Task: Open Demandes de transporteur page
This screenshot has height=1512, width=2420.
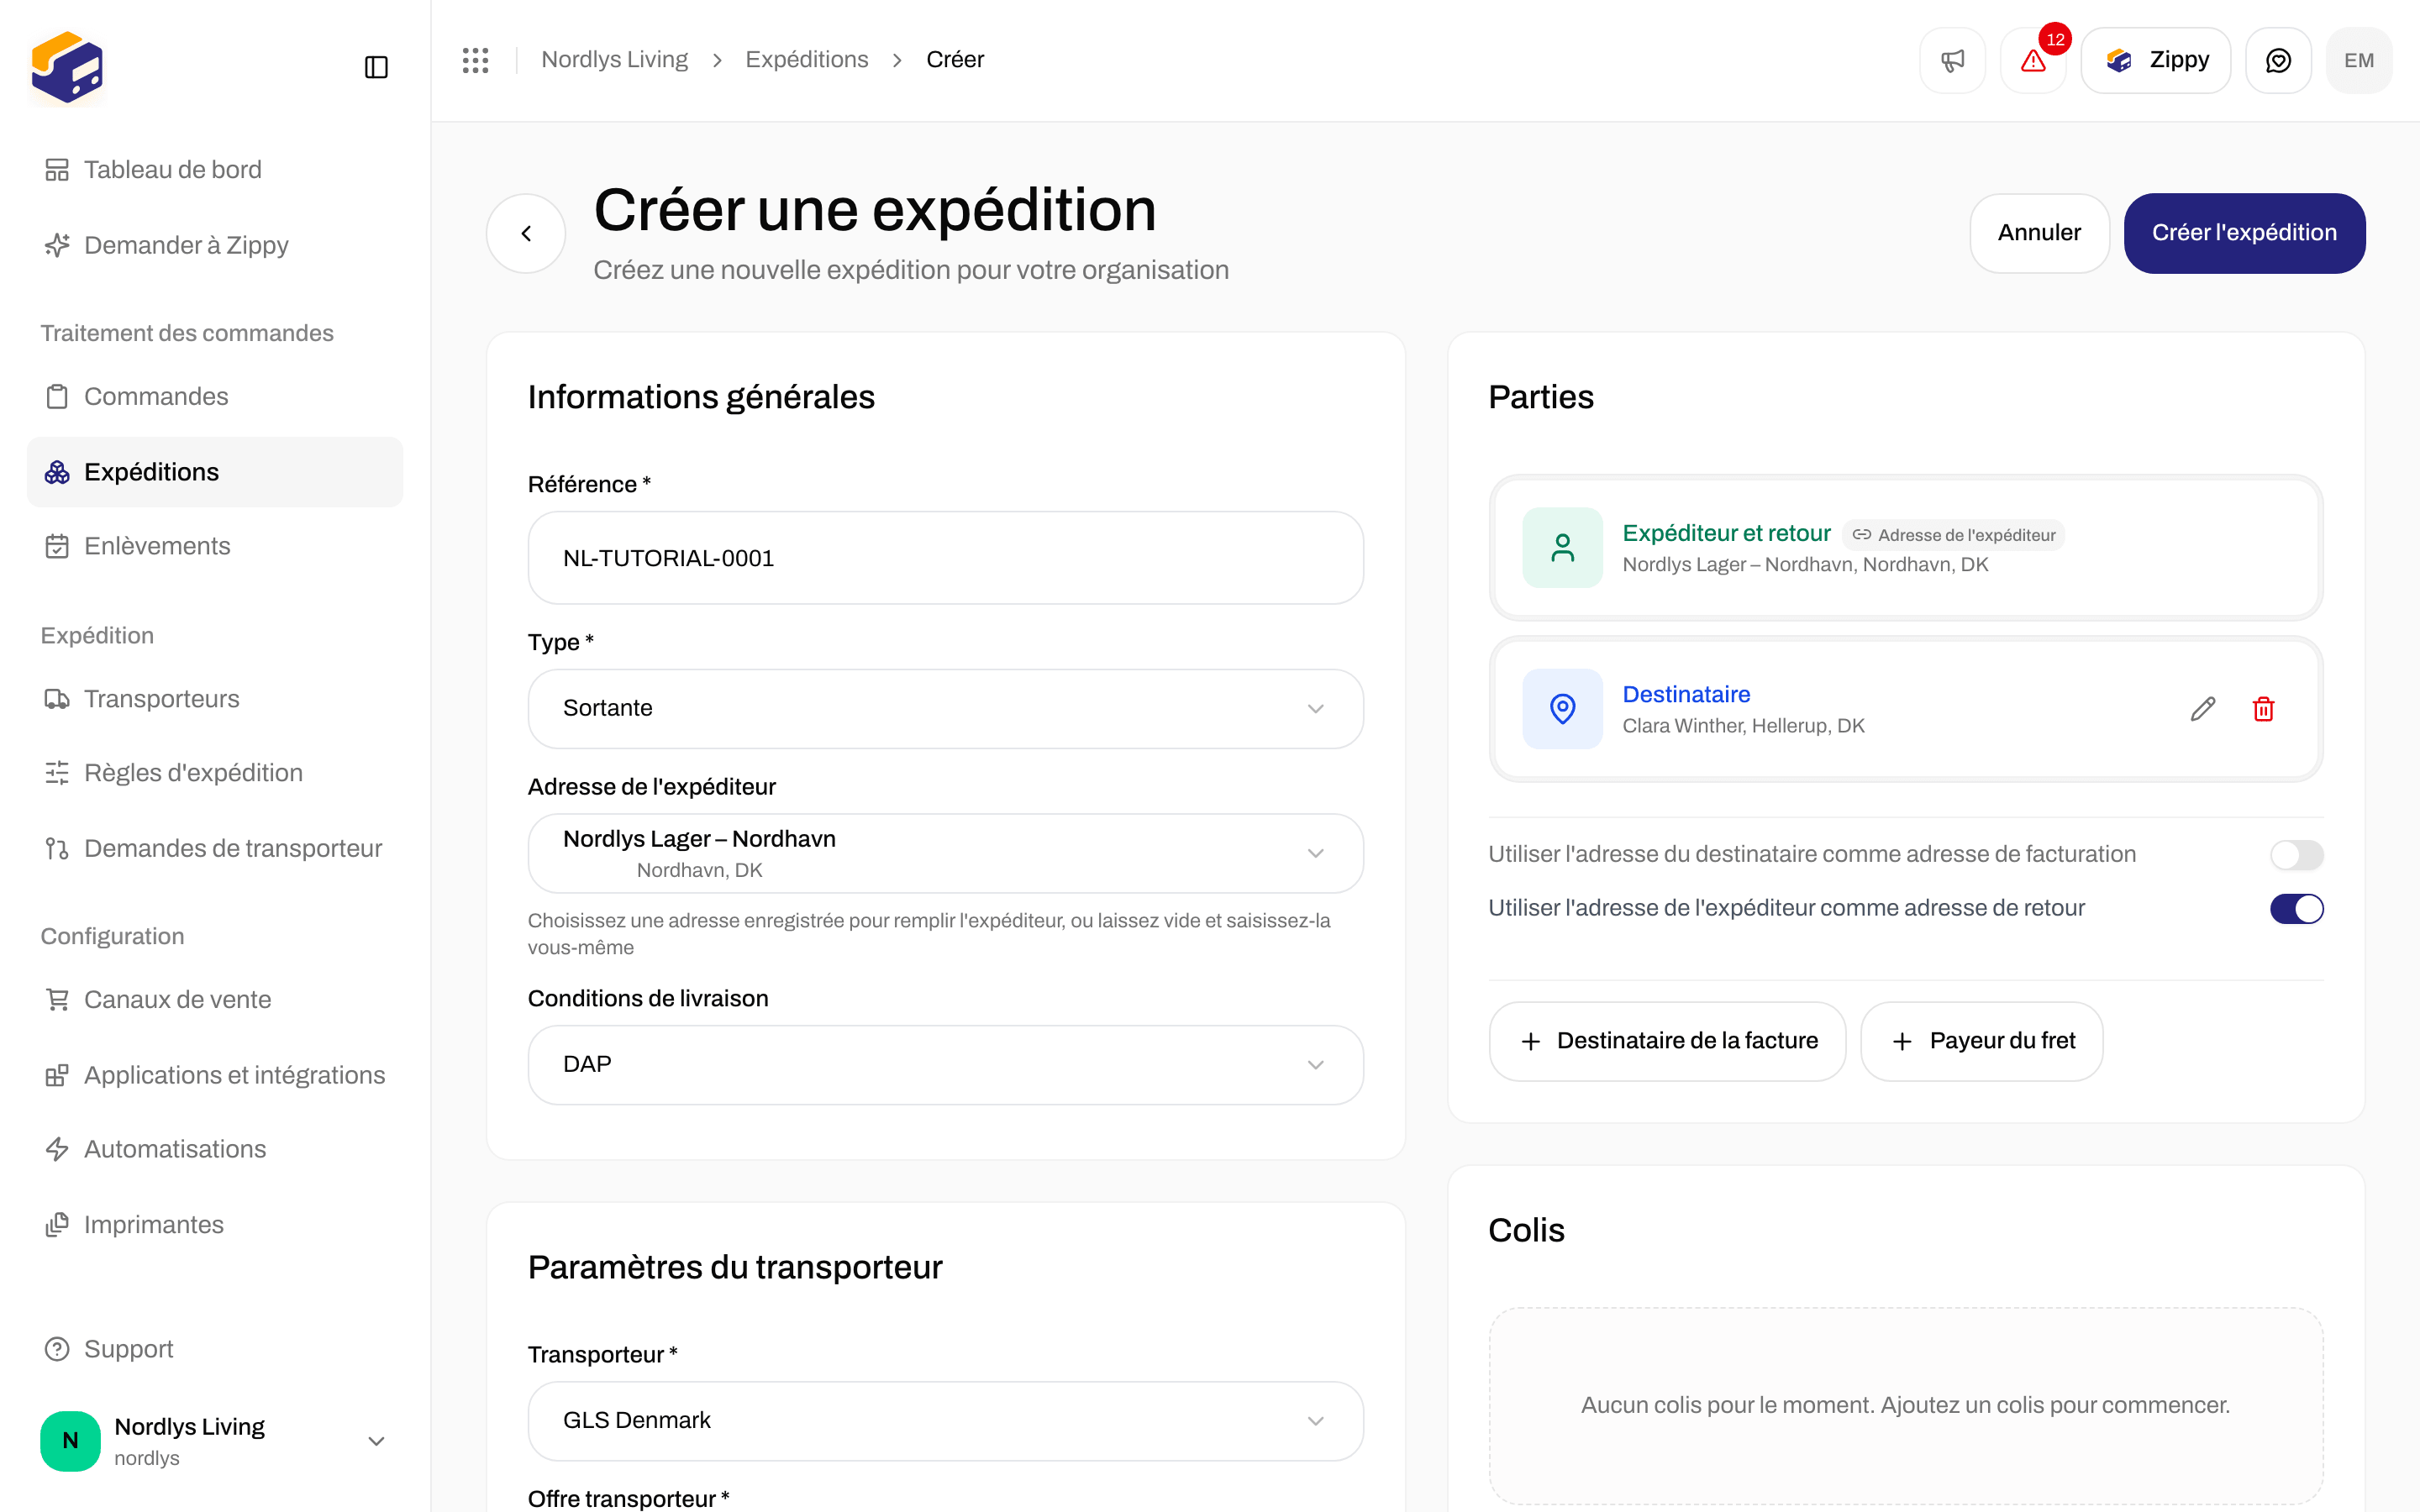Action: coord(215,849)
